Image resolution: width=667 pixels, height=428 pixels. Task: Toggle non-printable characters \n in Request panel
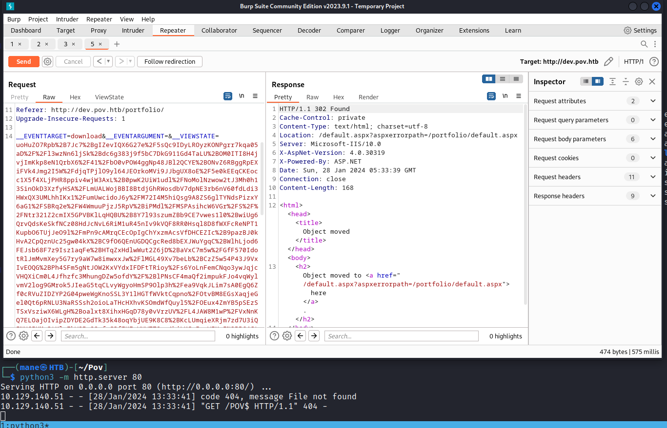(242, 96)
